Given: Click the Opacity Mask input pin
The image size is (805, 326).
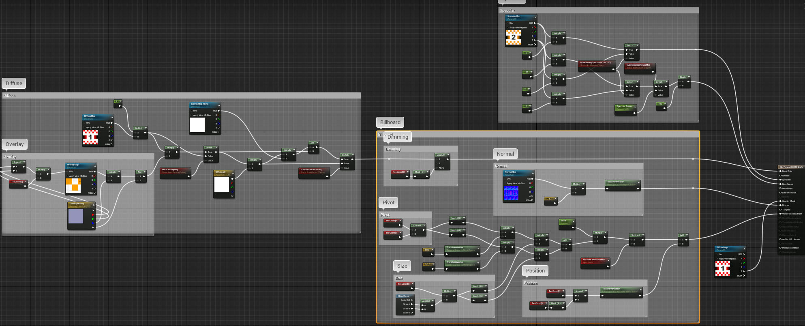Looking at the screenshot, I should pos(781,201).
